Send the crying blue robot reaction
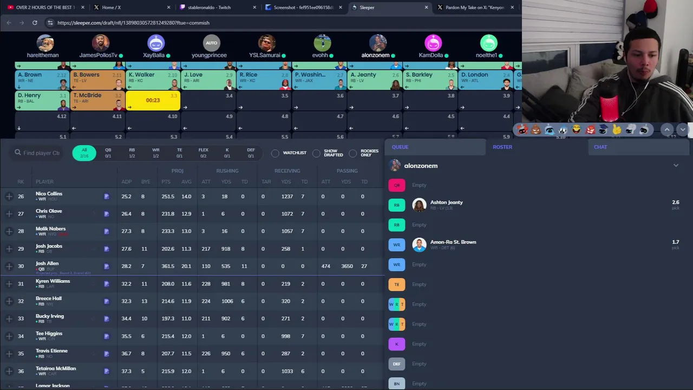 pyautogui.click(x=550, y=130)
